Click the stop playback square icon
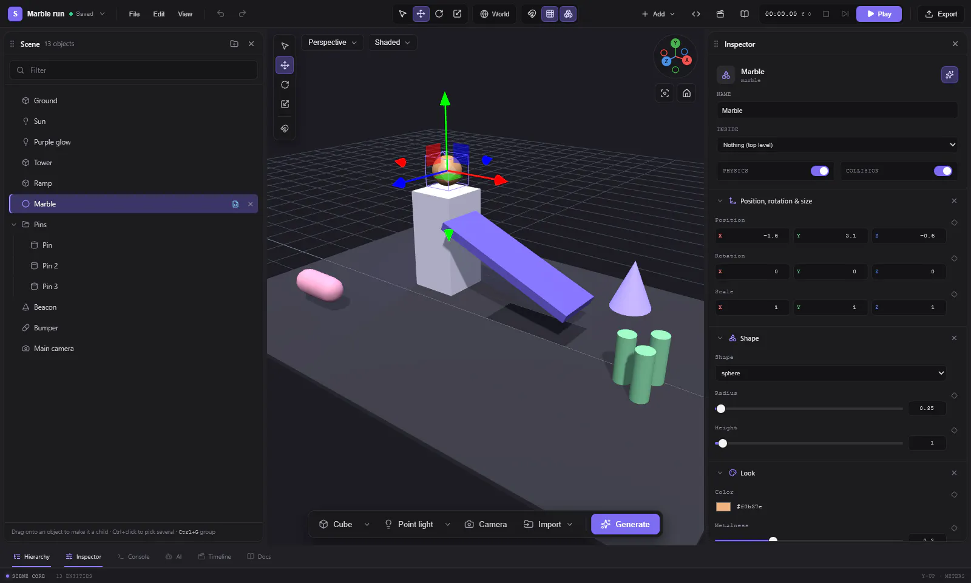This screenshot has height=583, width=971. [x=826, y=14]
